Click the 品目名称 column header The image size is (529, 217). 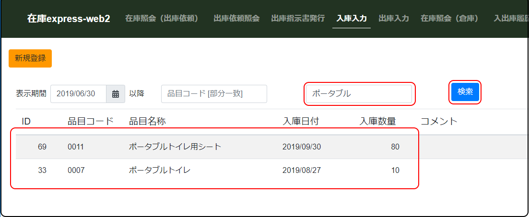[x=147, y=121]
